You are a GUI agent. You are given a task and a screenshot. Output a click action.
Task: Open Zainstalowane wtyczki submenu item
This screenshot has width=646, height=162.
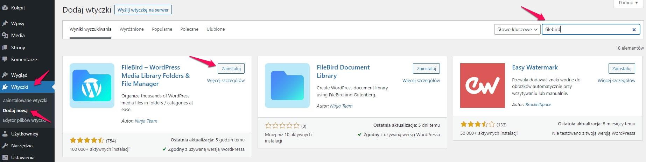coord(25,100)
